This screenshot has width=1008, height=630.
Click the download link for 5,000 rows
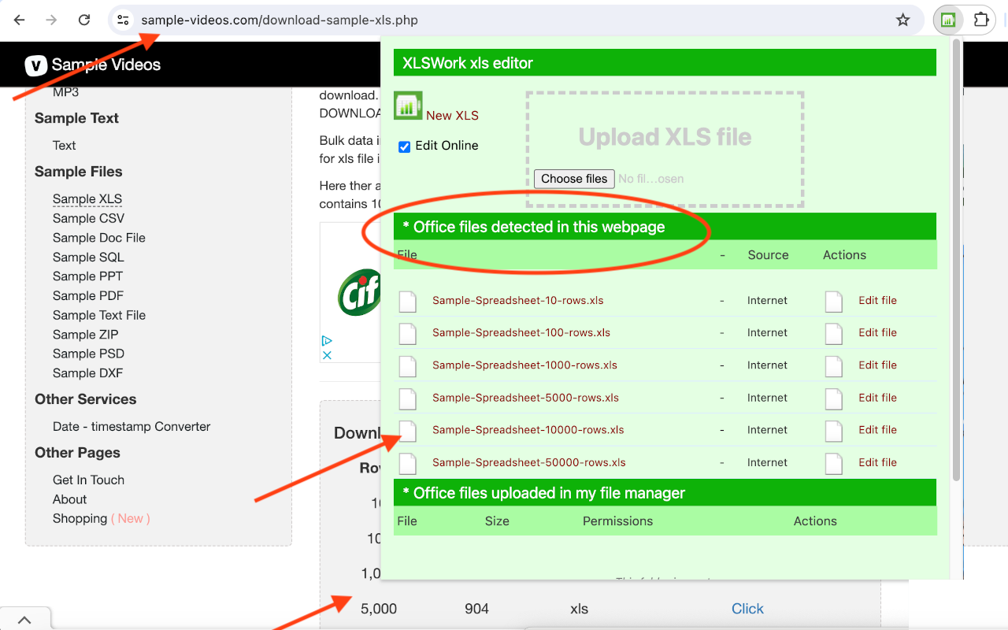pyautogui.click(x=747, y=608)
